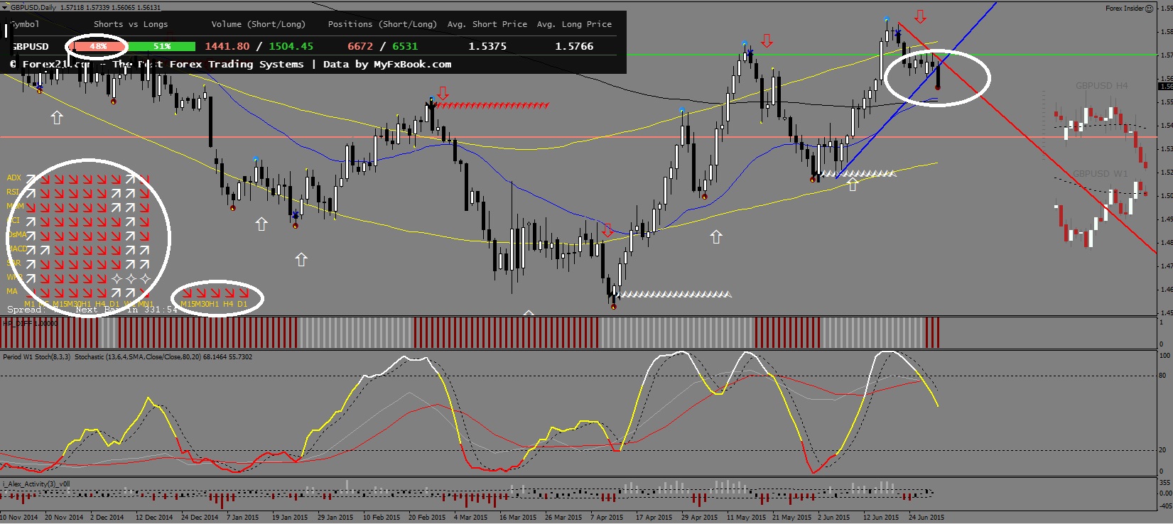Click the red M15 arrow in summary row

(186, 293)
